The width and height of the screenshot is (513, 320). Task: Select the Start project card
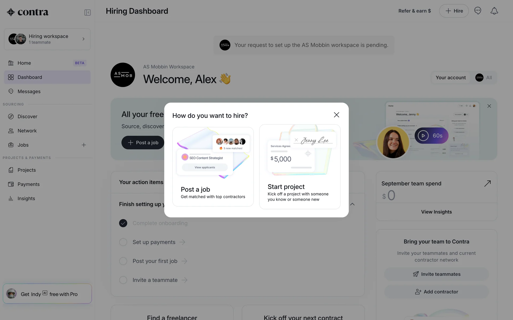pyautogui.click(x=300, y=167)
